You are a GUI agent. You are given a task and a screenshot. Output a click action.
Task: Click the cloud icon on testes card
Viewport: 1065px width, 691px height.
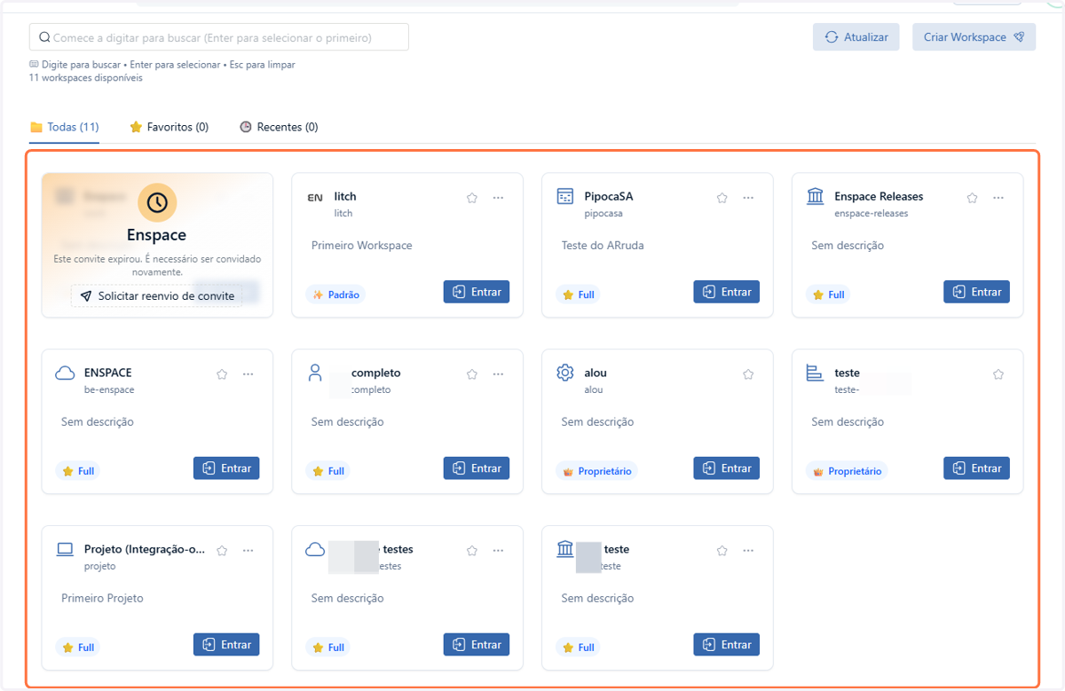(315, 550)
